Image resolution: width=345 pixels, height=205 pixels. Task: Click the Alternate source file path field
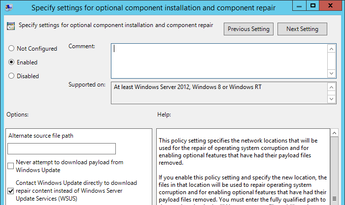coord(62,148)
